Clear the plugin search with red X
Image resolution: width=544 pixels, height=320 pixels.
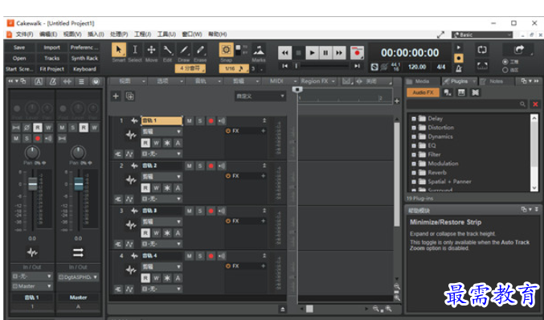(x=535, y=105)
